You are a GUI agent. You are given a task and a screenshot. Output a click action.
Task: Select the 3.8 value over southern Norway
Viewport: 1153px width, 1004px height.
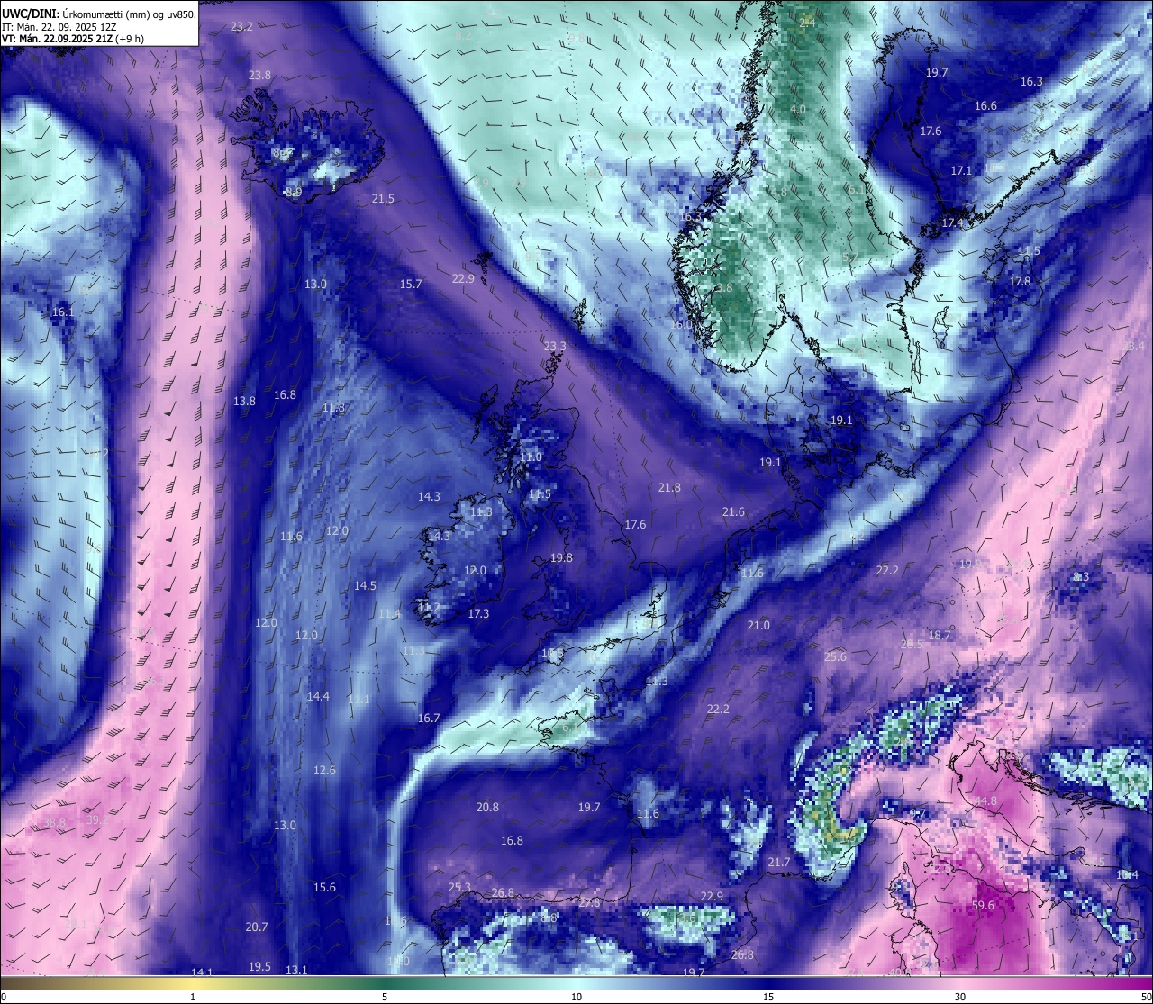tap(724, 288)
